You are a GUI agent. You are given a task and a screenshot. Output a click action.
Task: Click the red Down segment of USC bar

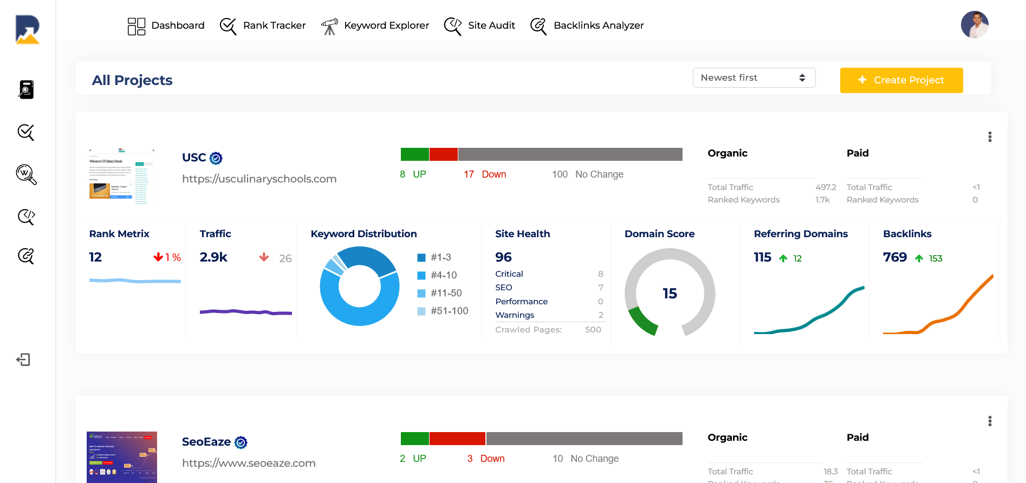444,154
